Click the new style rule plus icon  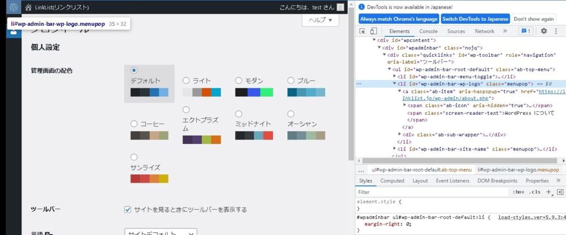(x=549, y=192)
